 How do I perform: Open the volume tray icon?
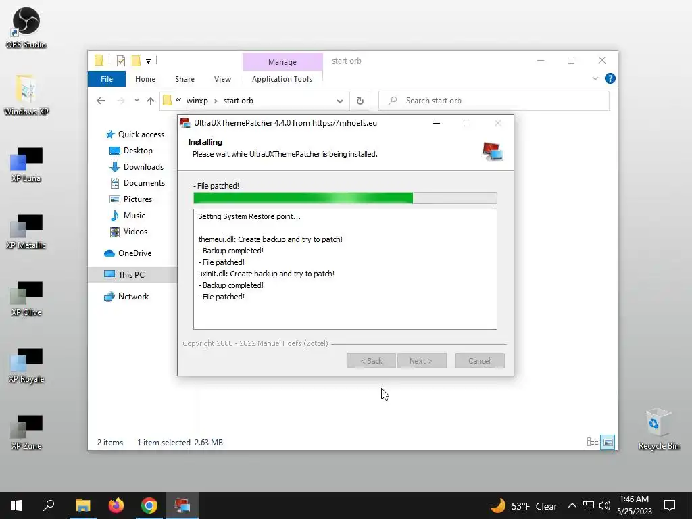click(x=605, y=505)
